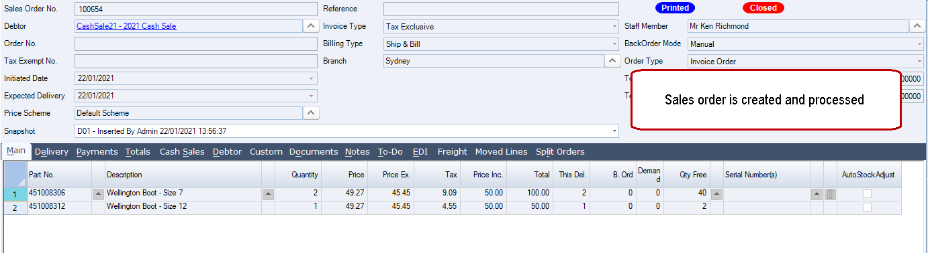Click the This Del. column header
This screenshot has height=253, width=928.
tap(571, 175)
